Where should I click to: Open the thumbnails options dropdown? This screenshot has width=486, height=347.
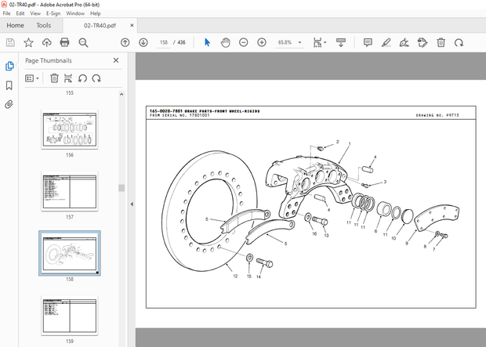tap(32, 78)
